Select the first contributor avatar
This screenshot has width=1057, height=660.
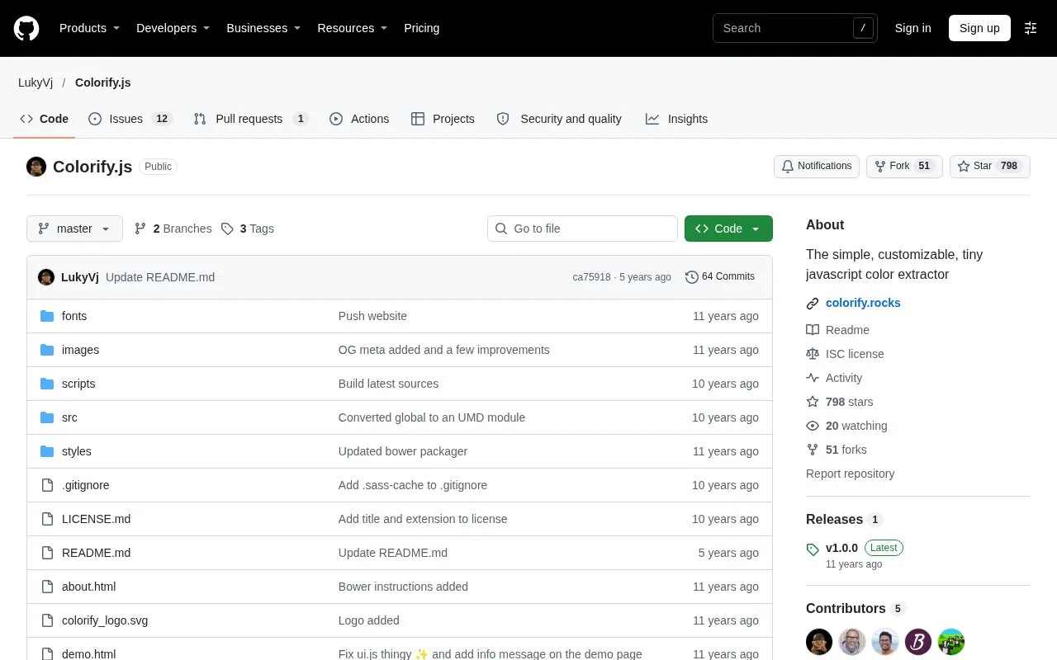[x=819, y=642]
